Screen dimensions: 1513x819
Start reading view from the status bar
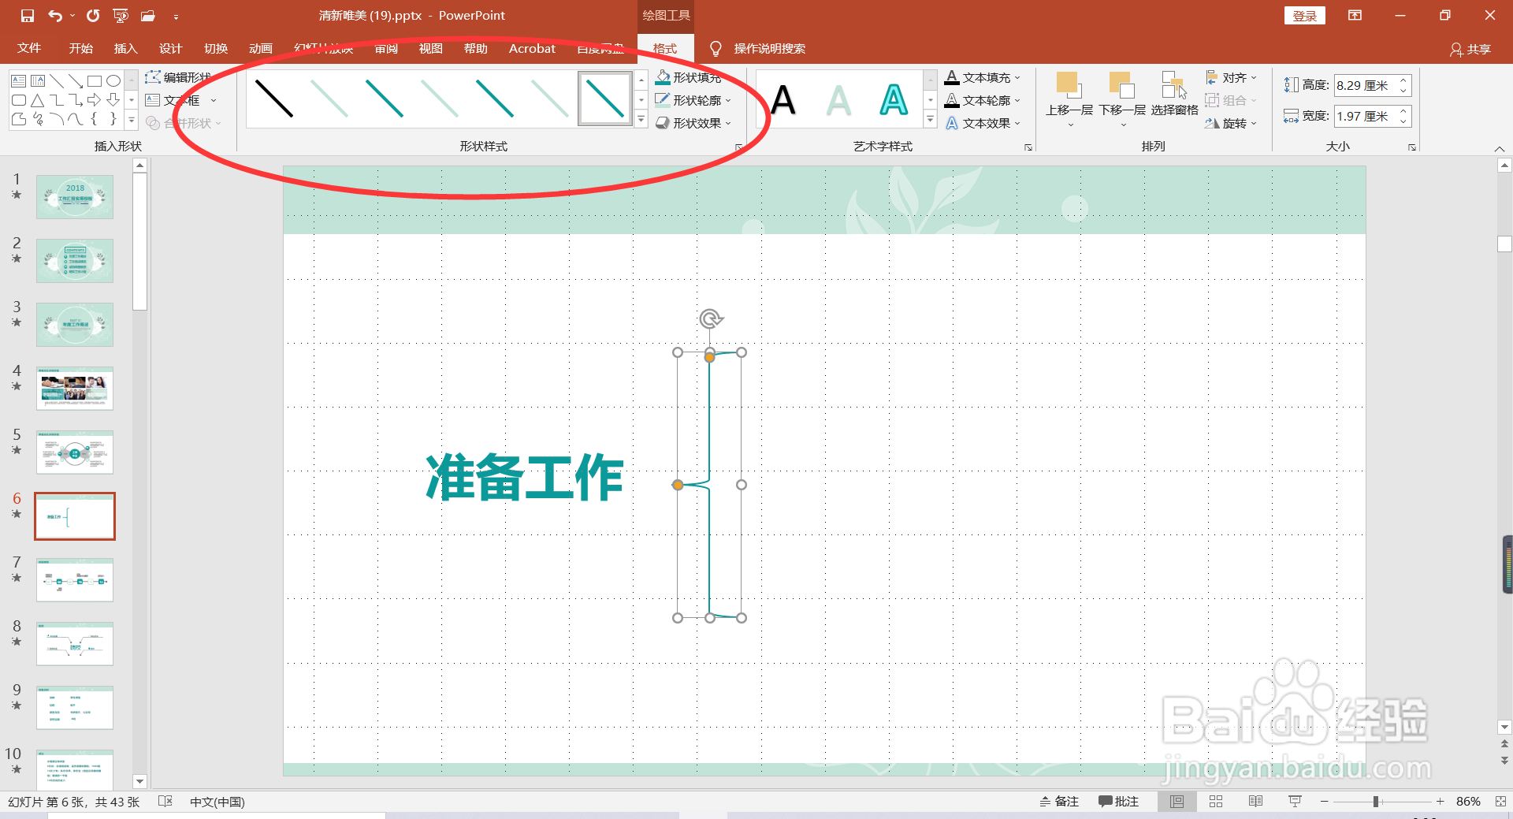click(1255, 801)
